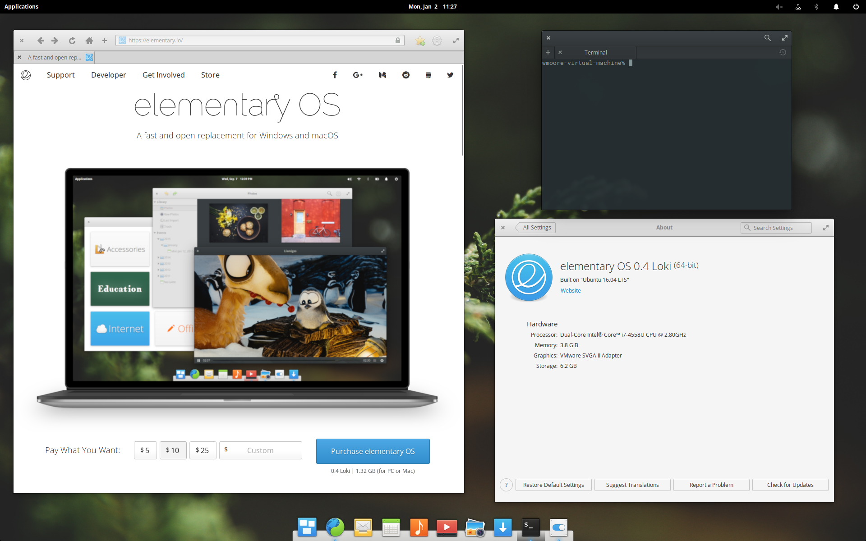
Task: Close the Terminal tab
Action: 560,52
